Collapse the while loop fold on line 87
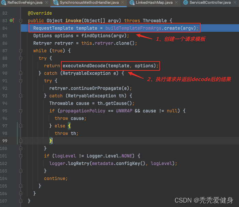Image resolution: width=239 pixels, height=207 pixels. click(x=21, y=51)
